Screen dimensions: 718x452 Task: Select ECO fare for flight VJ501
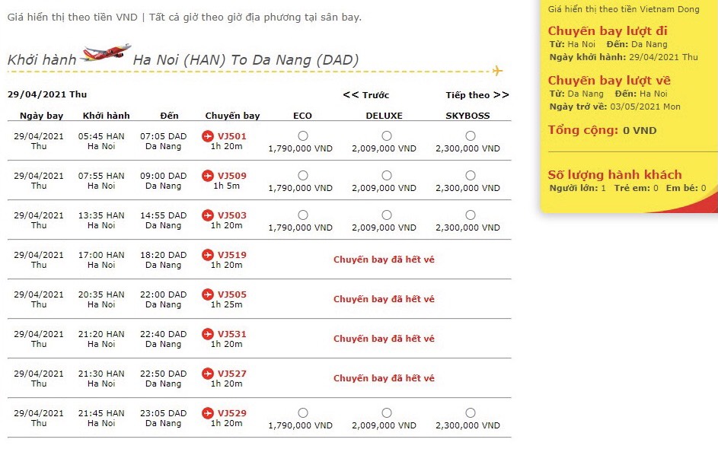point(303,136)
